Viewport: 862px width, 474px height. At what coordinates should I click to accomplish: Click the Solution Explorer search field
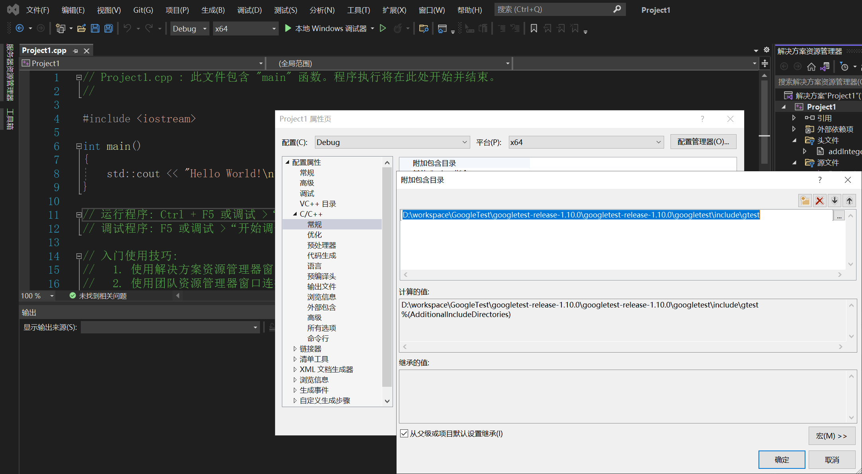coord(819,82)
